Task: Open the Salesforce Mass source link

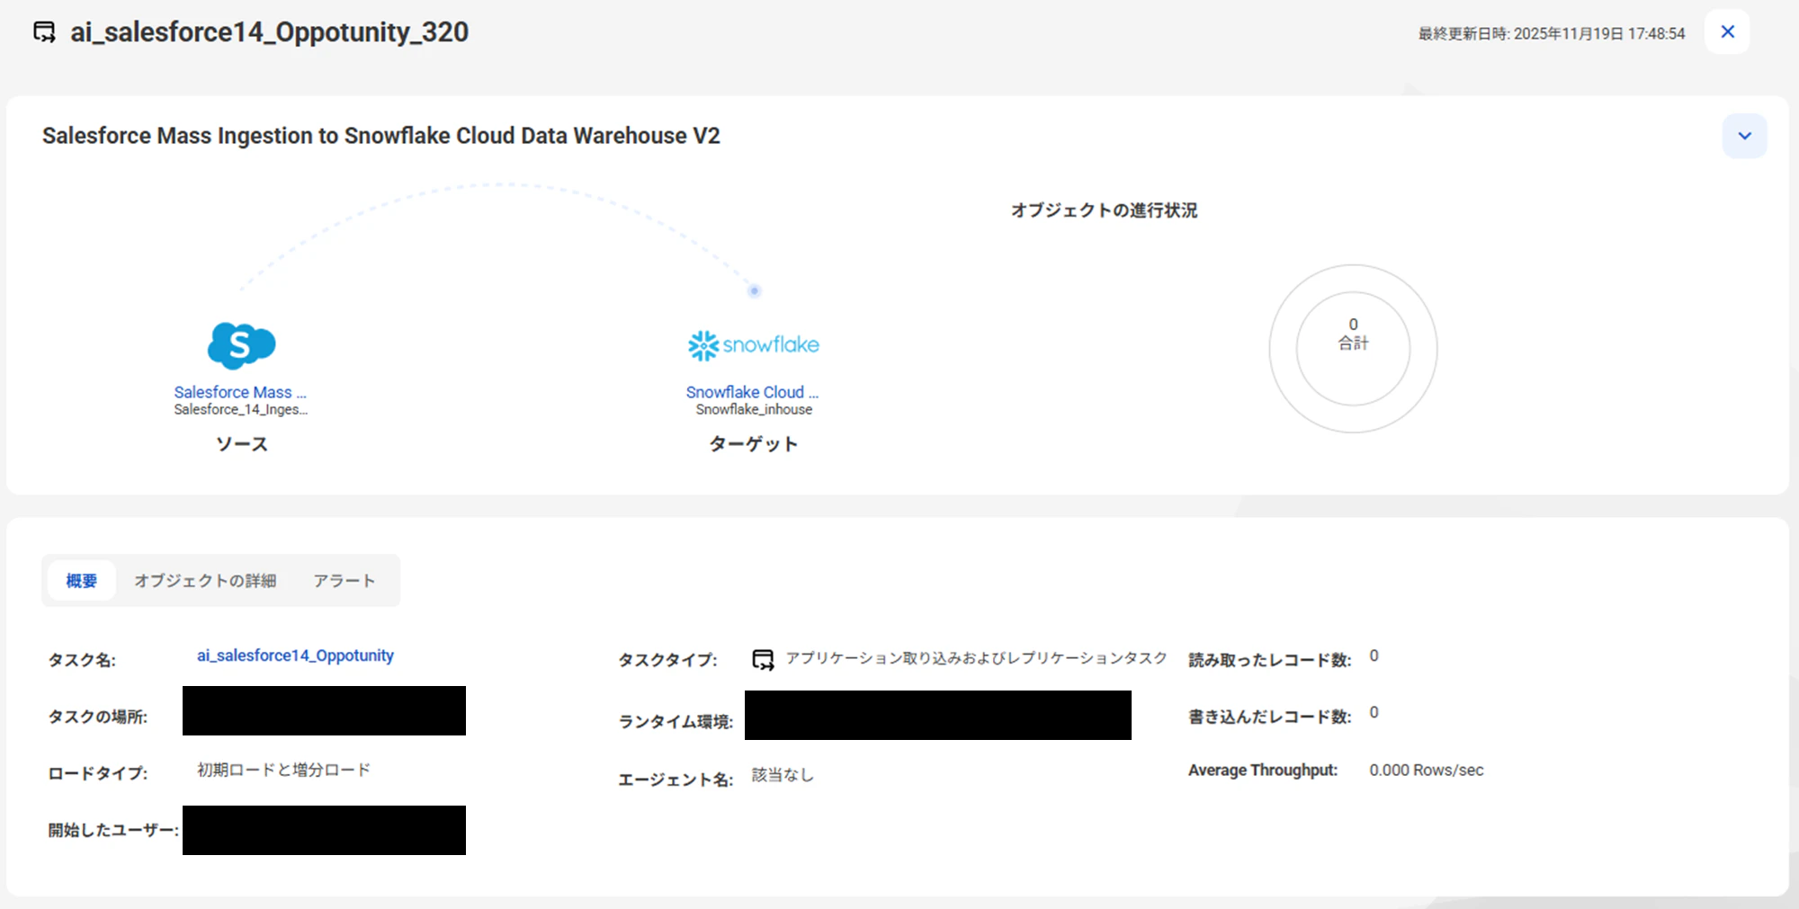Action: 240,392
